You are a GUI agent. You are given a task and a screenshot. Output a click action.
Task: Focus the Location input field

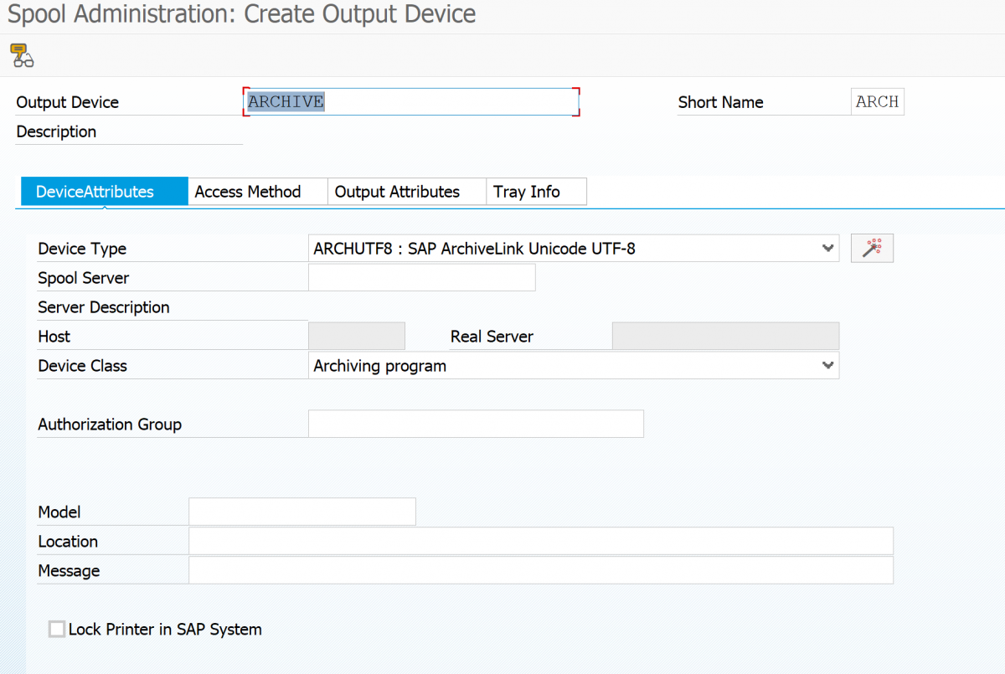(540, 542)
